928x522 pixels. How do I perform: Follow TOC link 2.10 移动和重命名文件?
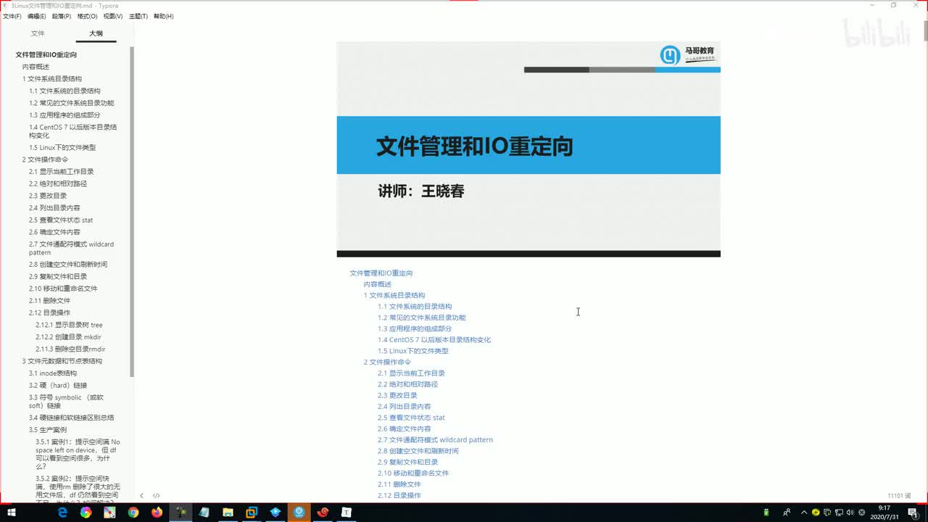click(413, 473)
